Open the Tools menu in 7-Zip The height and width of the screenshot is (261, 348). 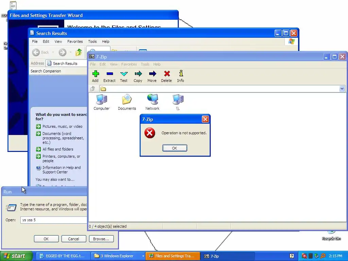145,64
